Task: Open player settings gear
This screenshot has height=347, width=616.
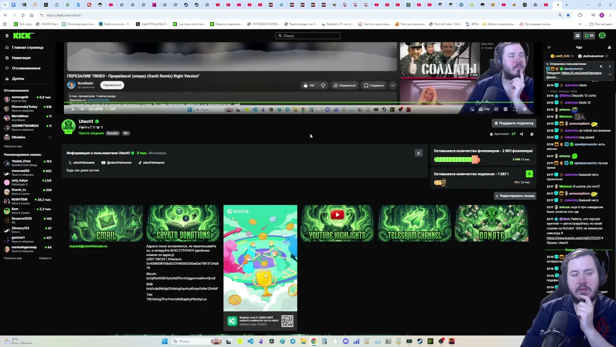Action: 525,109
